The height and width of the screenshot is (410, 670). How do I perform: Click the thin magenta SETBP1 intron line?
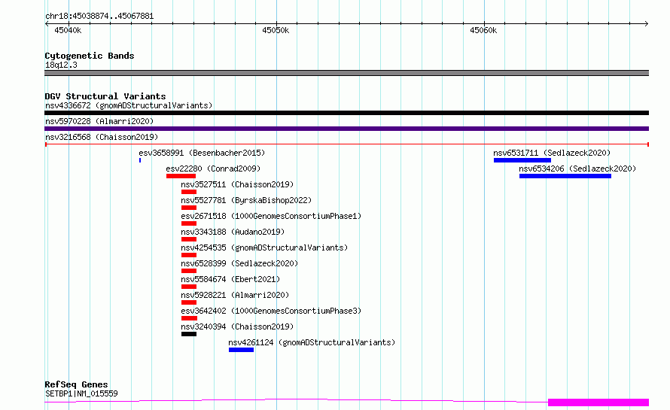pos(296,399)
